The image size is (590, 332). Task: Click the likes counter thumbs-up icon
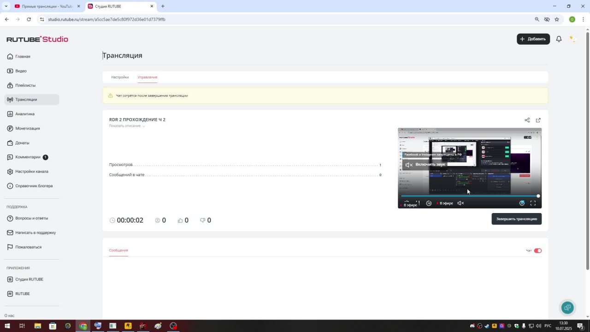(x=180, y=220)
